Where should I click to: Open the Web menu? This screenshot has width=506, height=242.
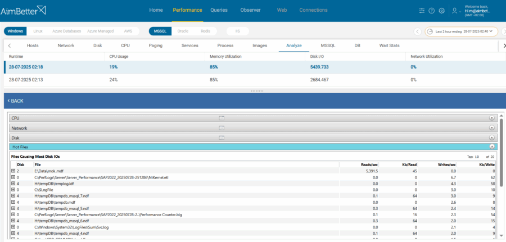click(282, 10)
